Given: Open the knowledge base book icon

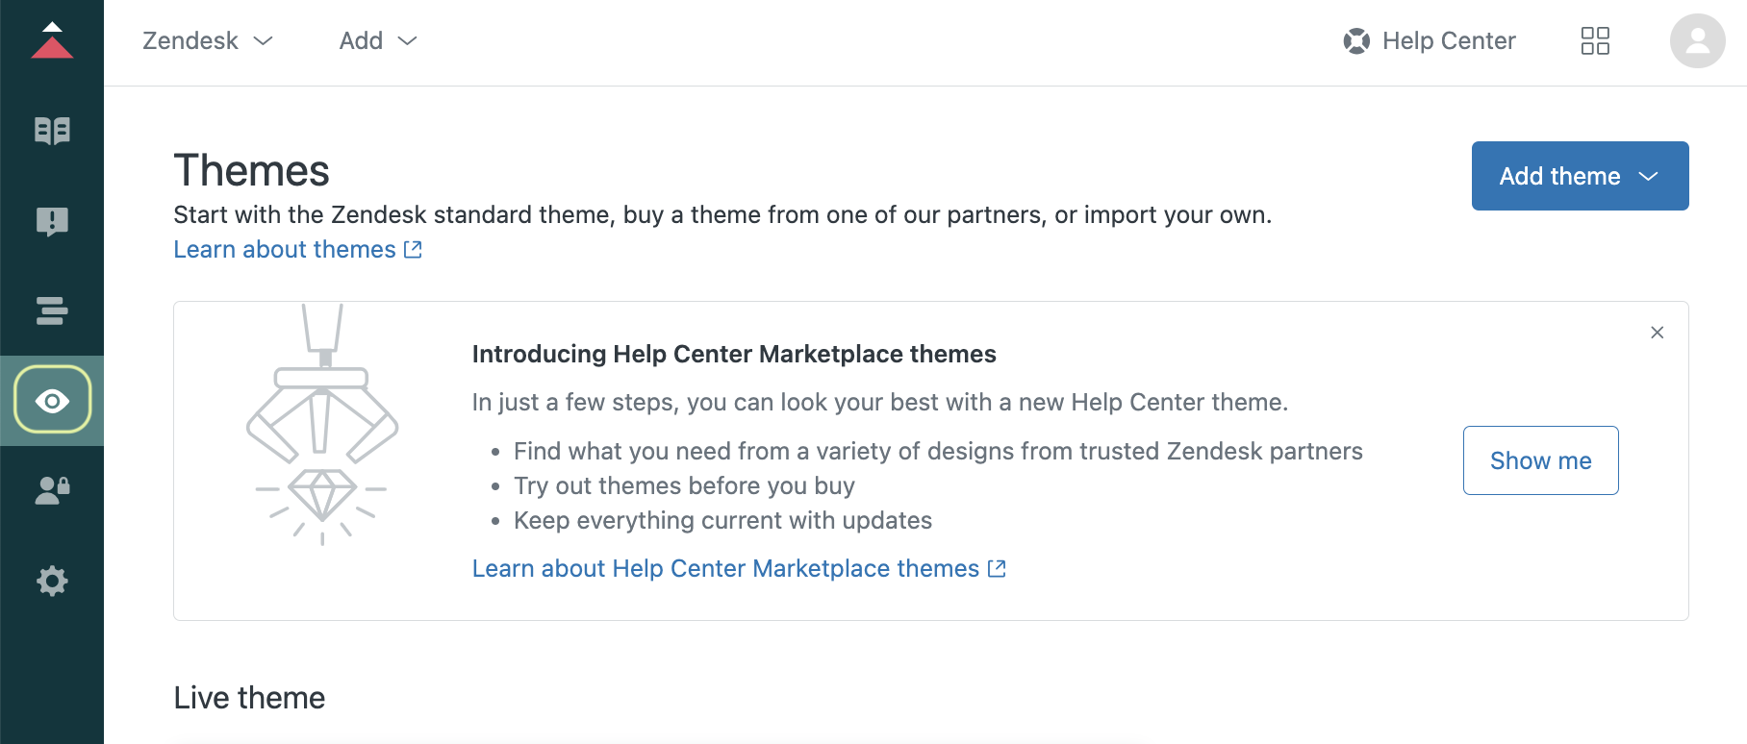Looking at the screenshot, I should point(52,131).
